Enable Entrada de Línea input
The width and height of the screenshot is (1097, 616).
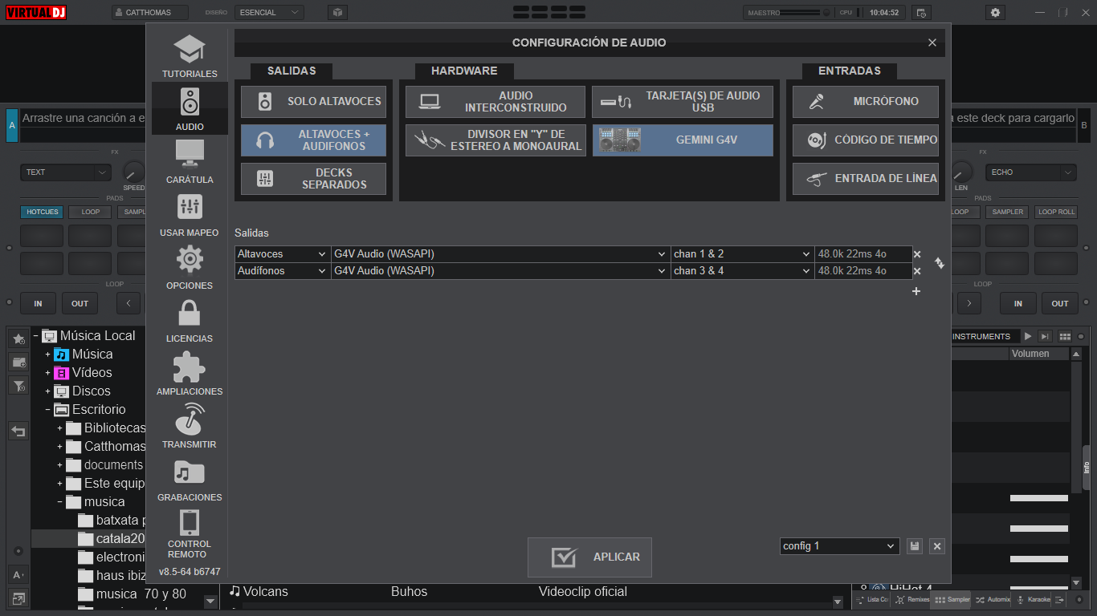coord(866,179)
